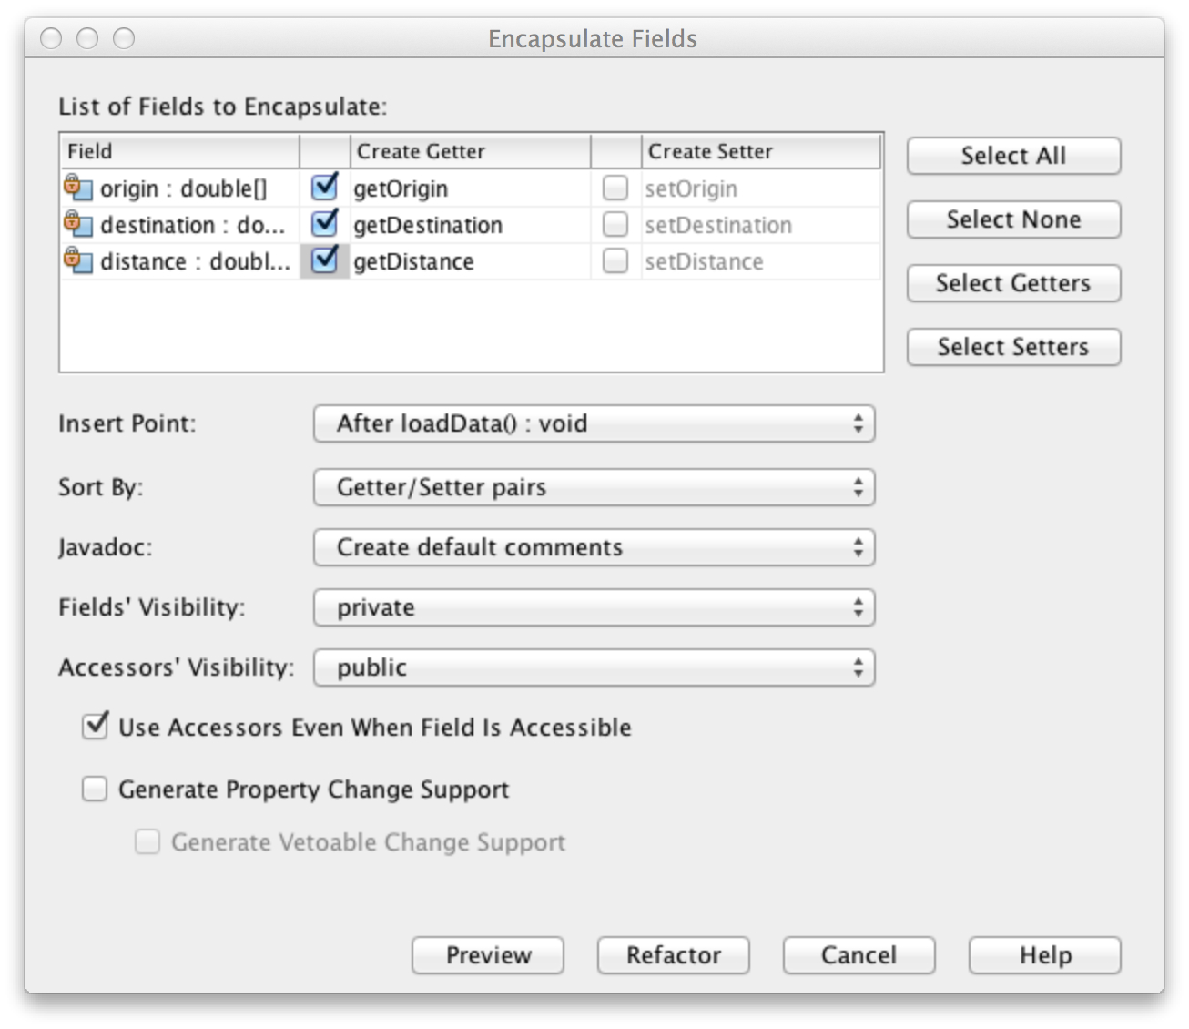Click the destination field lock icon
The width and height of the screenshot is (1189, 1029).
[x=78, y=224]
